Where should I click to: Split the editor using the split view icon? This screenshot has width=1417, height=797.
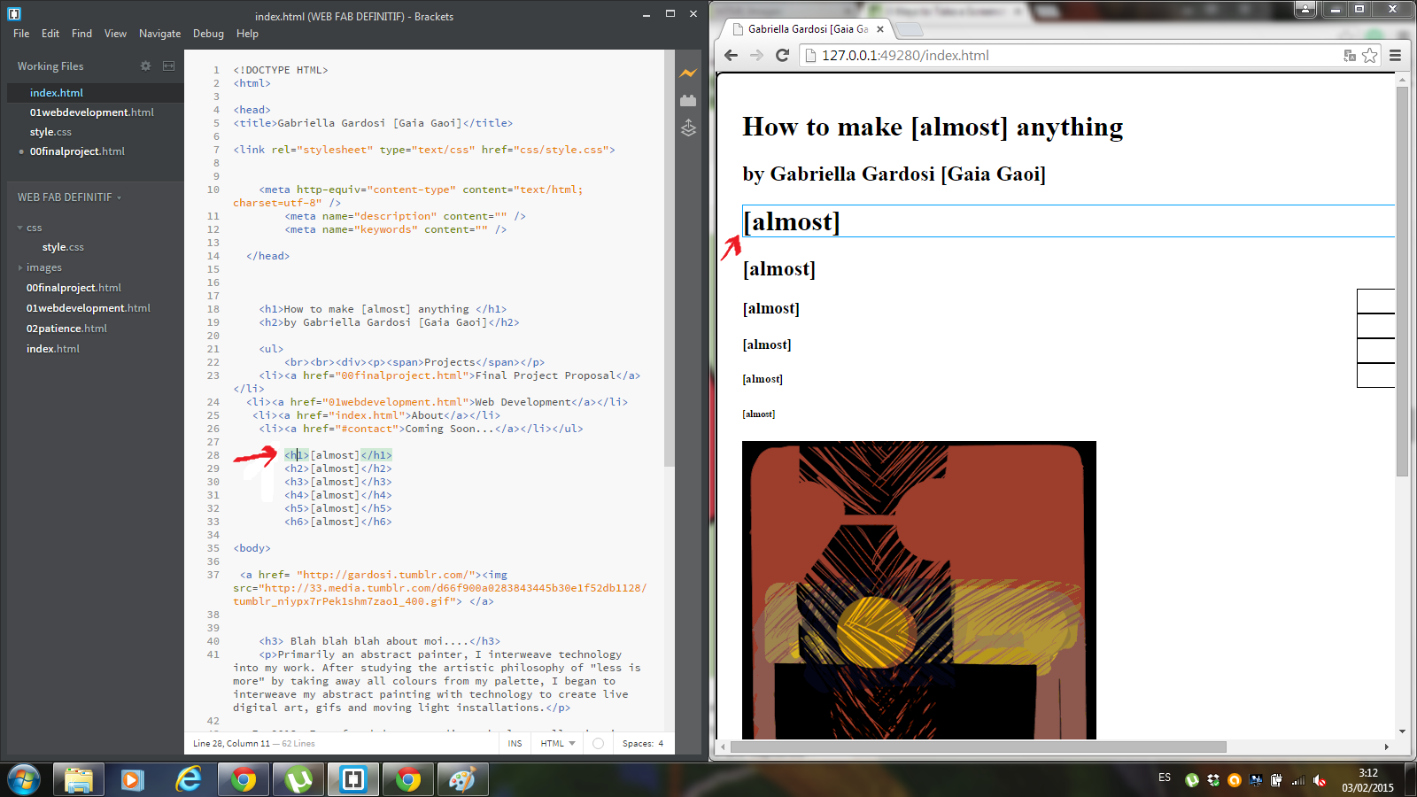pos(168,66)
